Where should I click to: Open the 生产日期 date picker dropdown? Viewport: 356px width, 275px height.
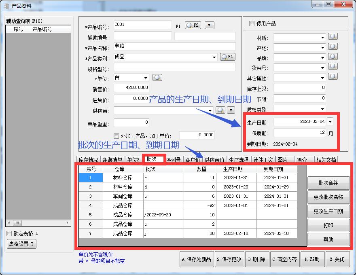[331, 121]
